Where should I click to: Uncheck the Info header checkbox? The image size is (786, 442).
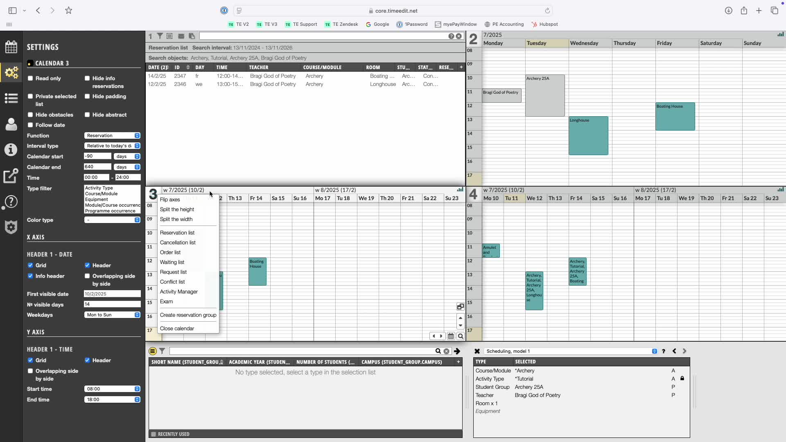(x=30, y=276)
